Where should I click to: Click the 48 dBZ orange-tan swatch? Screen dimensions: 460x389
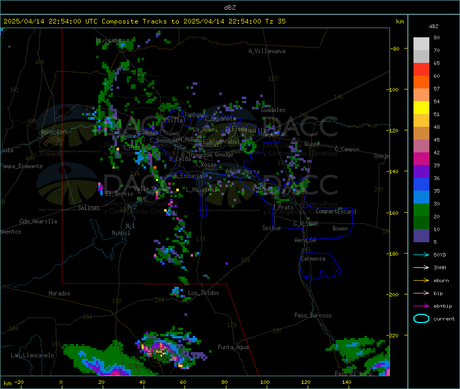(x=421, y=133)
